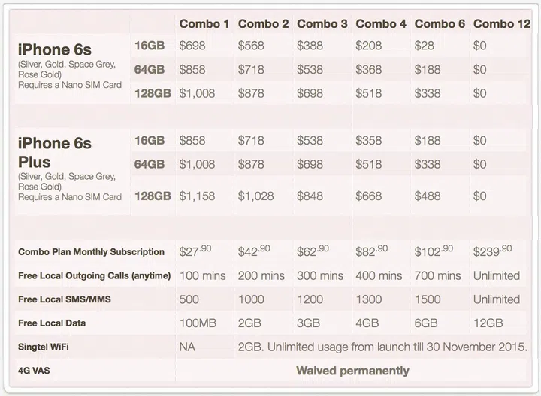Click the $28 price under Combo 6
The image size is (541, 396).
[425, 46]
